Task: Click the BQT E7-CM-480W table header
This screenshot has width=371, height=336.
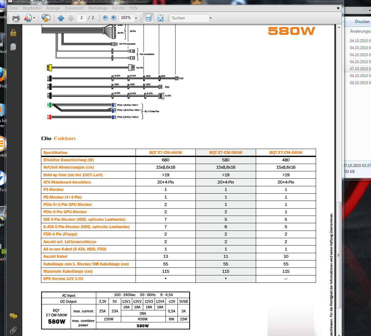Action: [x=286, y=153]
